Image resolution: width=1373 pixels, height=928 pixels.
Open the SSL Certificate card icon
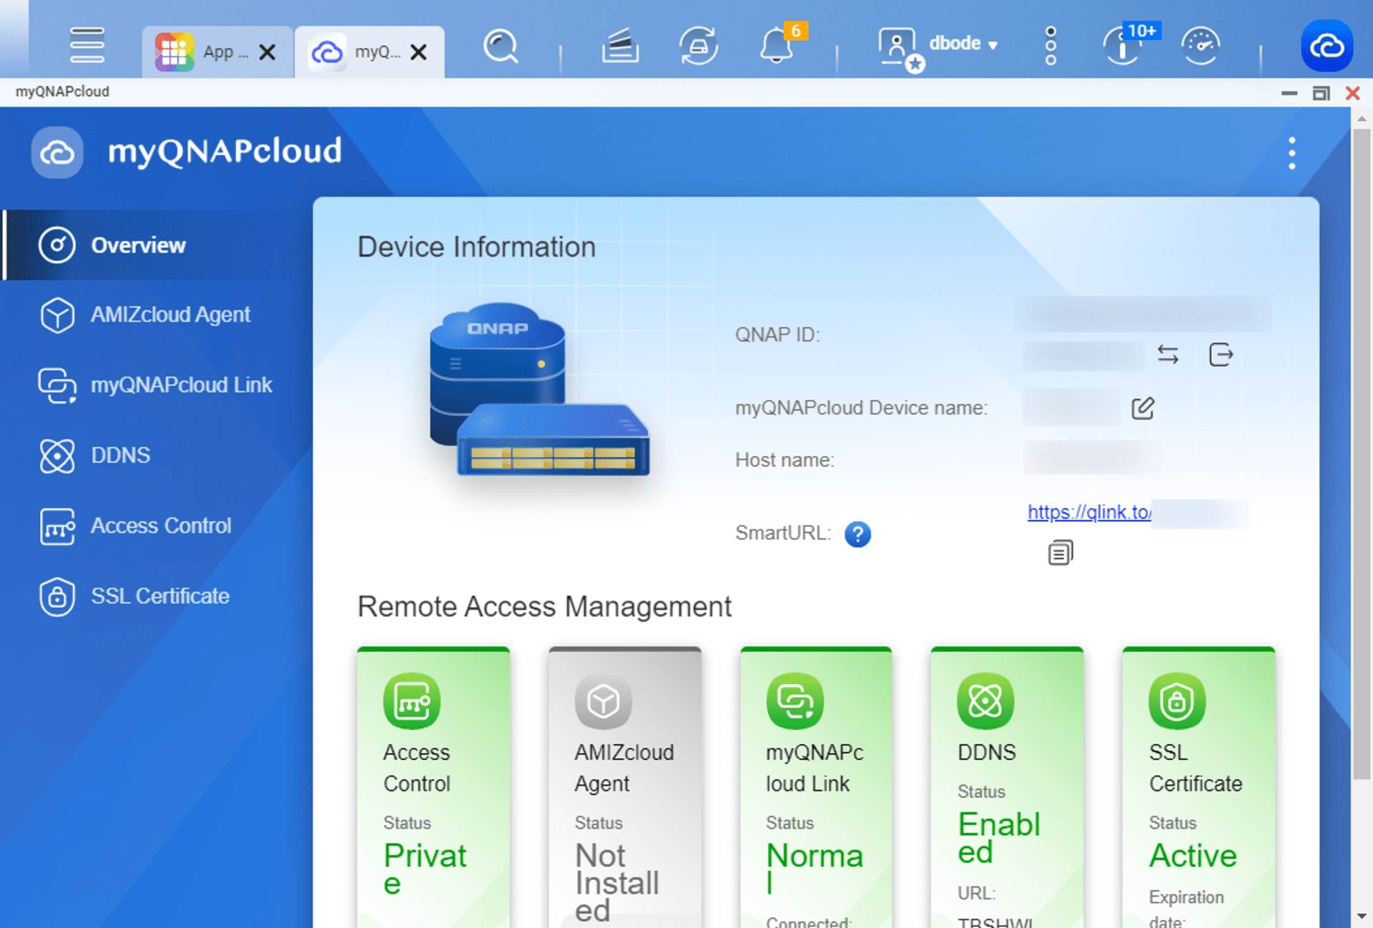(1177, 701)
